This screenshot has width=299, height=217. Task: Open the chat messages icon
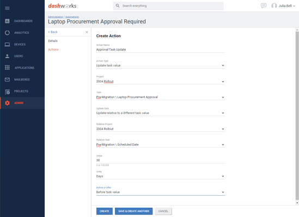pos(264,6)
